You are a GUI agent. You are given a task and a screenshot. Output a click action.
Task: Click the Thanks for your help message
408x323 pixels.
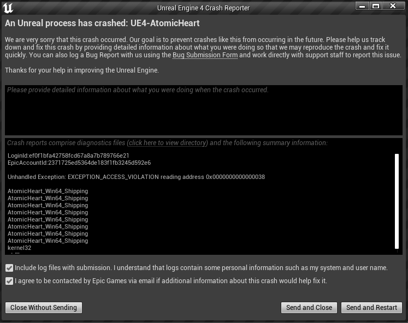tap(82, 70)
